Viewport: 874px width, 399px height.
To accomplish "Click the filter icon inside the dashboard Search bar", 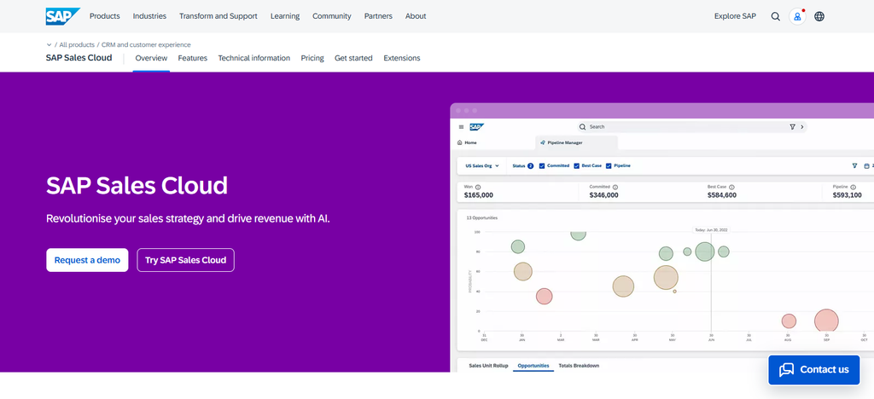I will [792, 127].
